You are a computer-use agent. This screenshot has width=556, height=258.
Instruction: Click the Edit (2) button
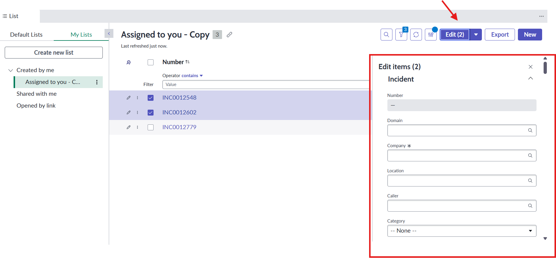tap(455, 35)
